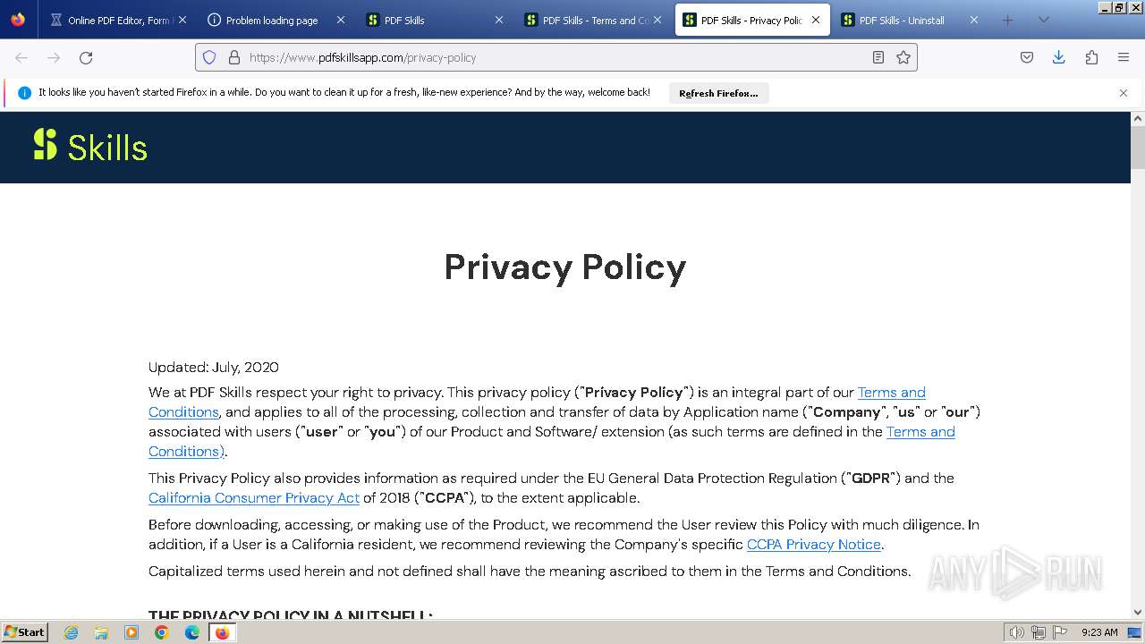
Task: Click the 'Updated: July, 2020' text
Action: point(214,367)
